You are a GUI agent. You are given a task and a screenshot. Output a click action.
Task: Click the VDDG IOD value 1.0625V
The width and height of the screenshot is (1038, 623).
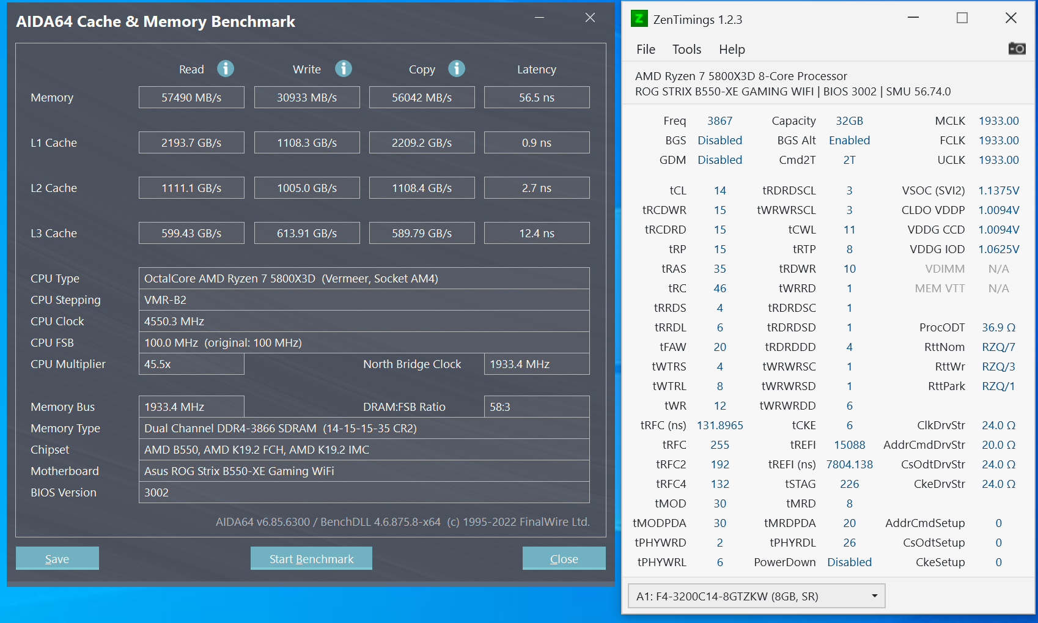click(999, 249)
